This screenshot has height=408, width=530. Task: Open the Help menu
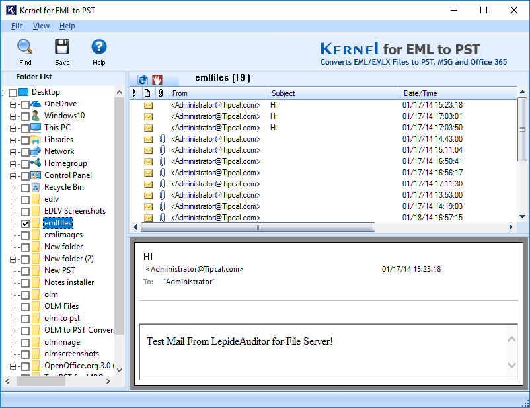(x=67, y=26)
